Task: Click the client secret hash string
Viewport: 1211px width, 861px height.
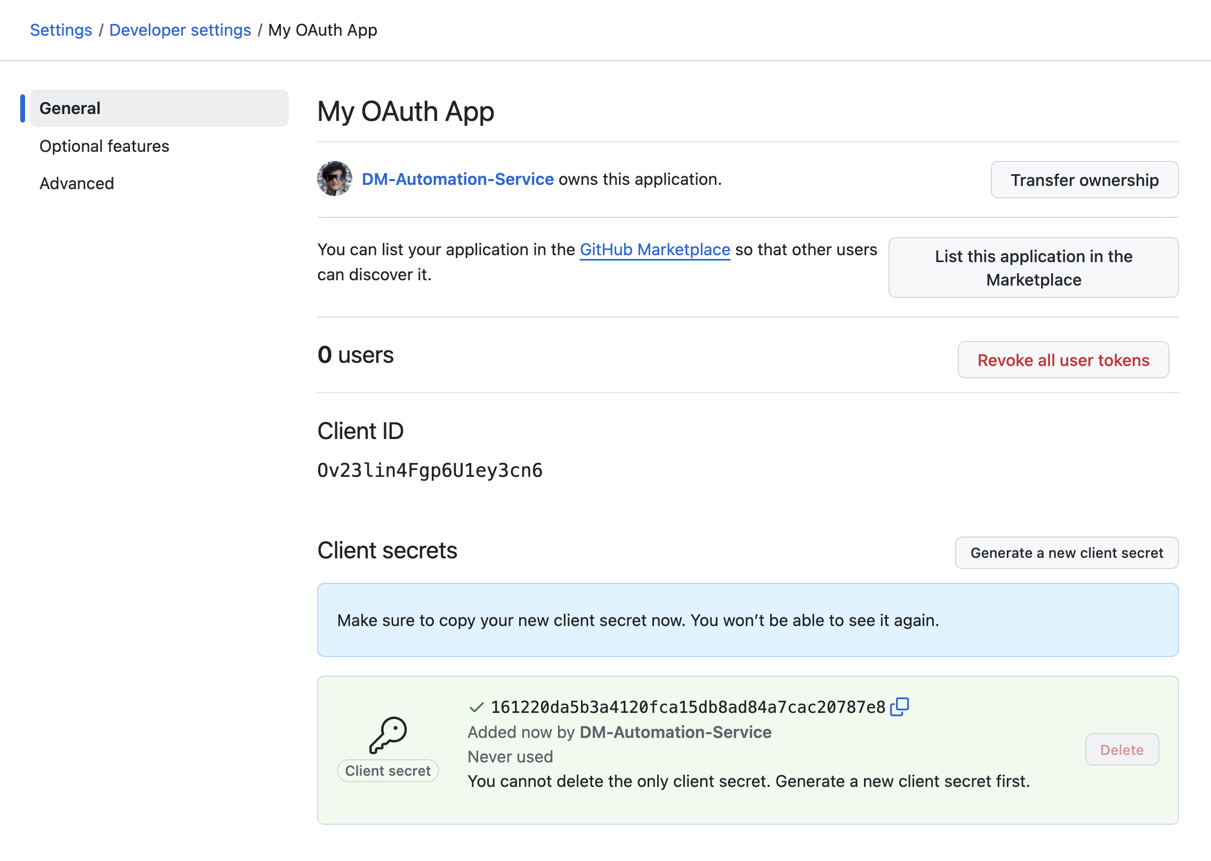Action: (688, 707)
